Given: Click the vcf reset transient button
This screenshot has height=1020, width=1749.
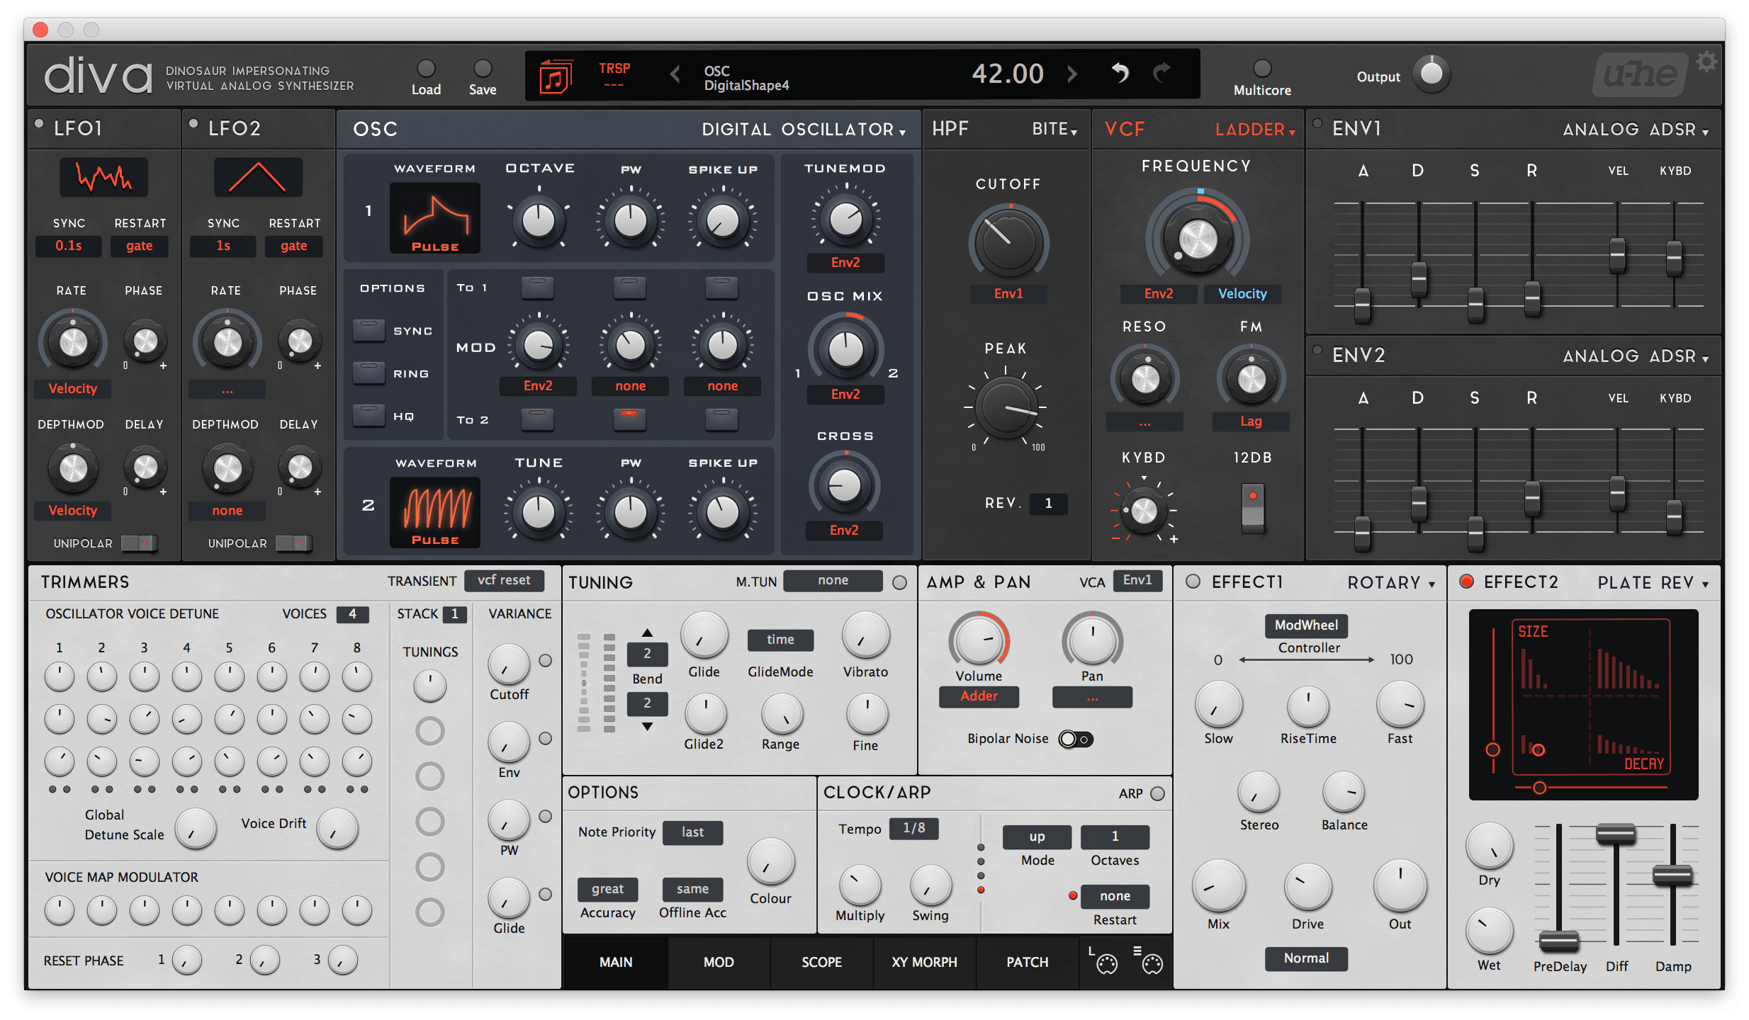Looking at the screenshot, I should point(504,580).
